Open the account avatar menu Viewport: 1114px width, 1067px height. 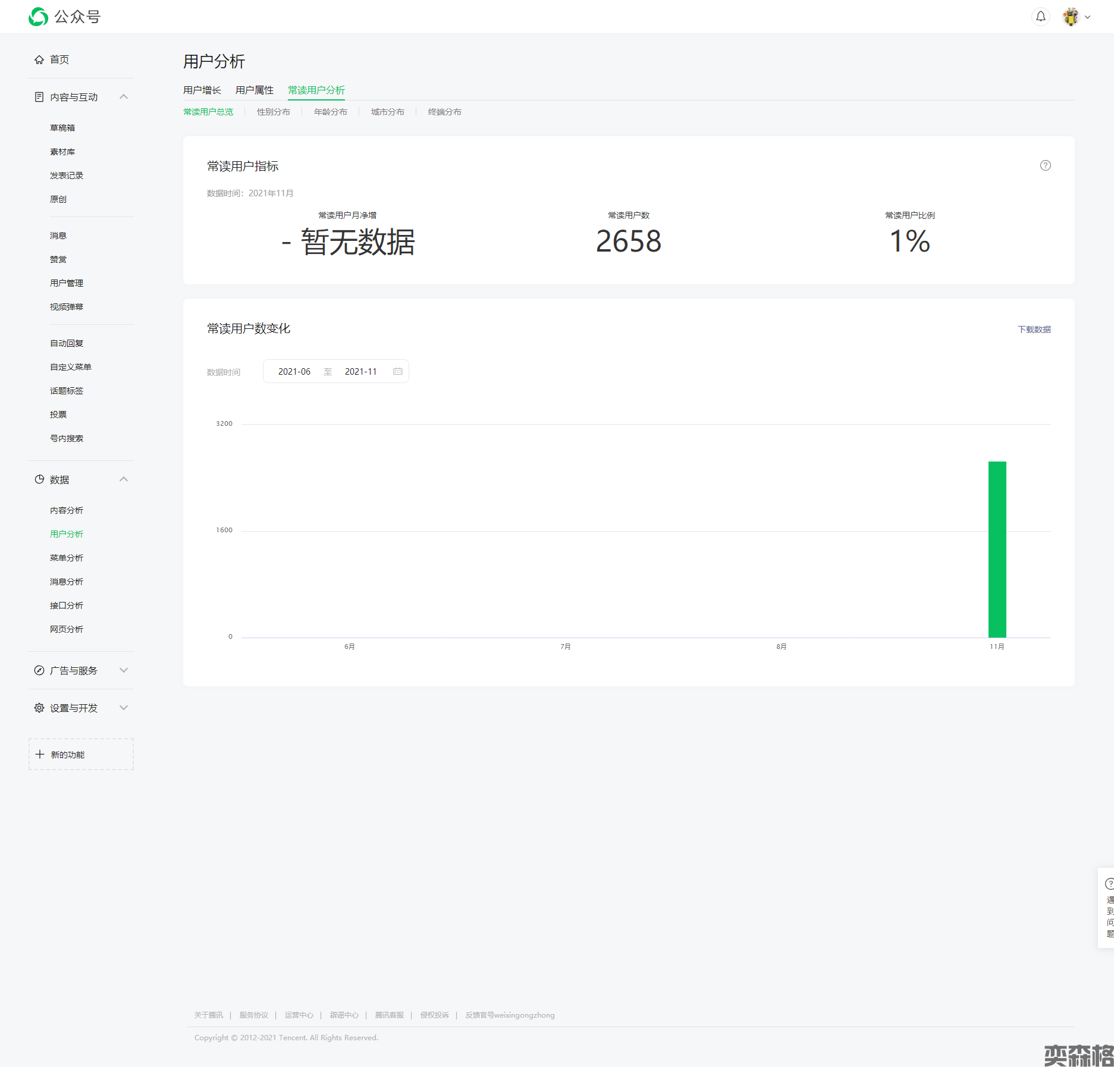click(x=1071, y=17)
